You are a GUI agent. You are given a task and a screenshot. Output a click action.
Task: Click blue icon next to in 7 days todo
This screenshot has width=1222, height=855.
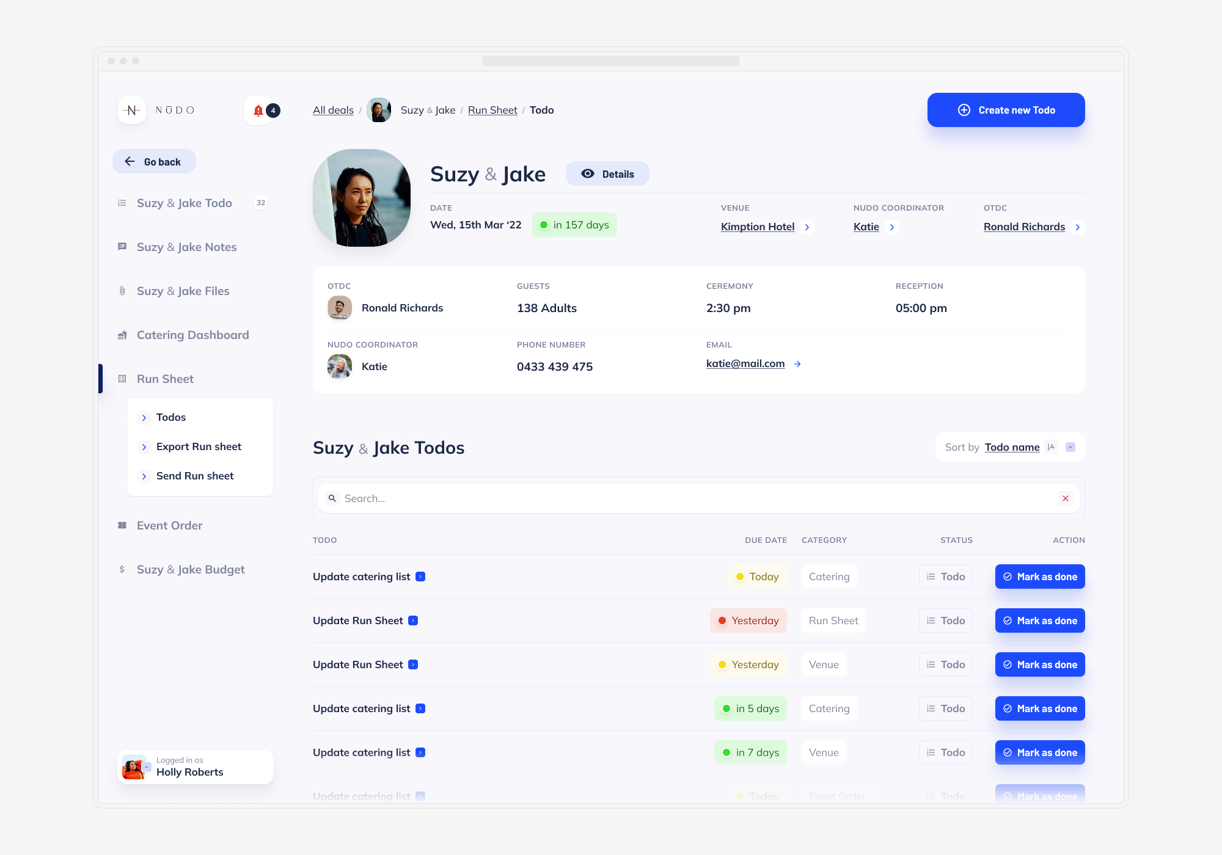point(420,752)
